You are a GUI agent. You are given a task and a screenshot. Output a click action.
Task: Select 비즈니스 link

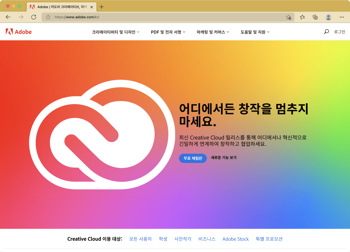(x=207, y=239)
